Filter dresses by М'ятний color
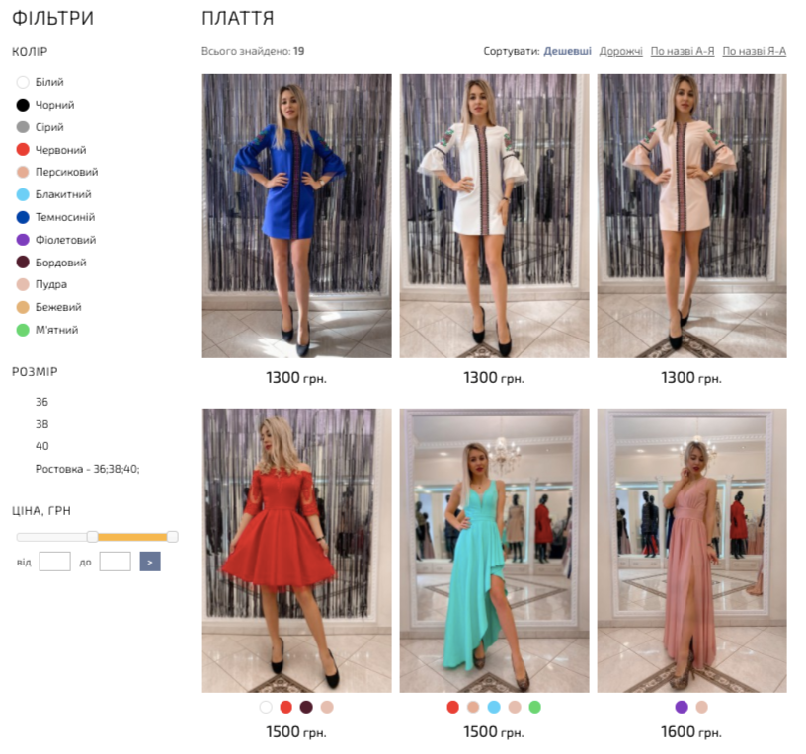The height and width of the screenshot is (754, 806). pyautogui.click(x=56, y=330)
